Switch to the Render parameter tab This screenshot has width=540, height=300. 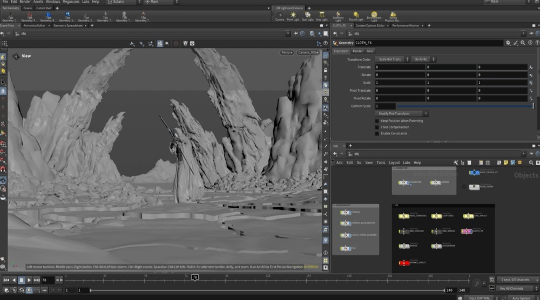(x=357, y=51)
